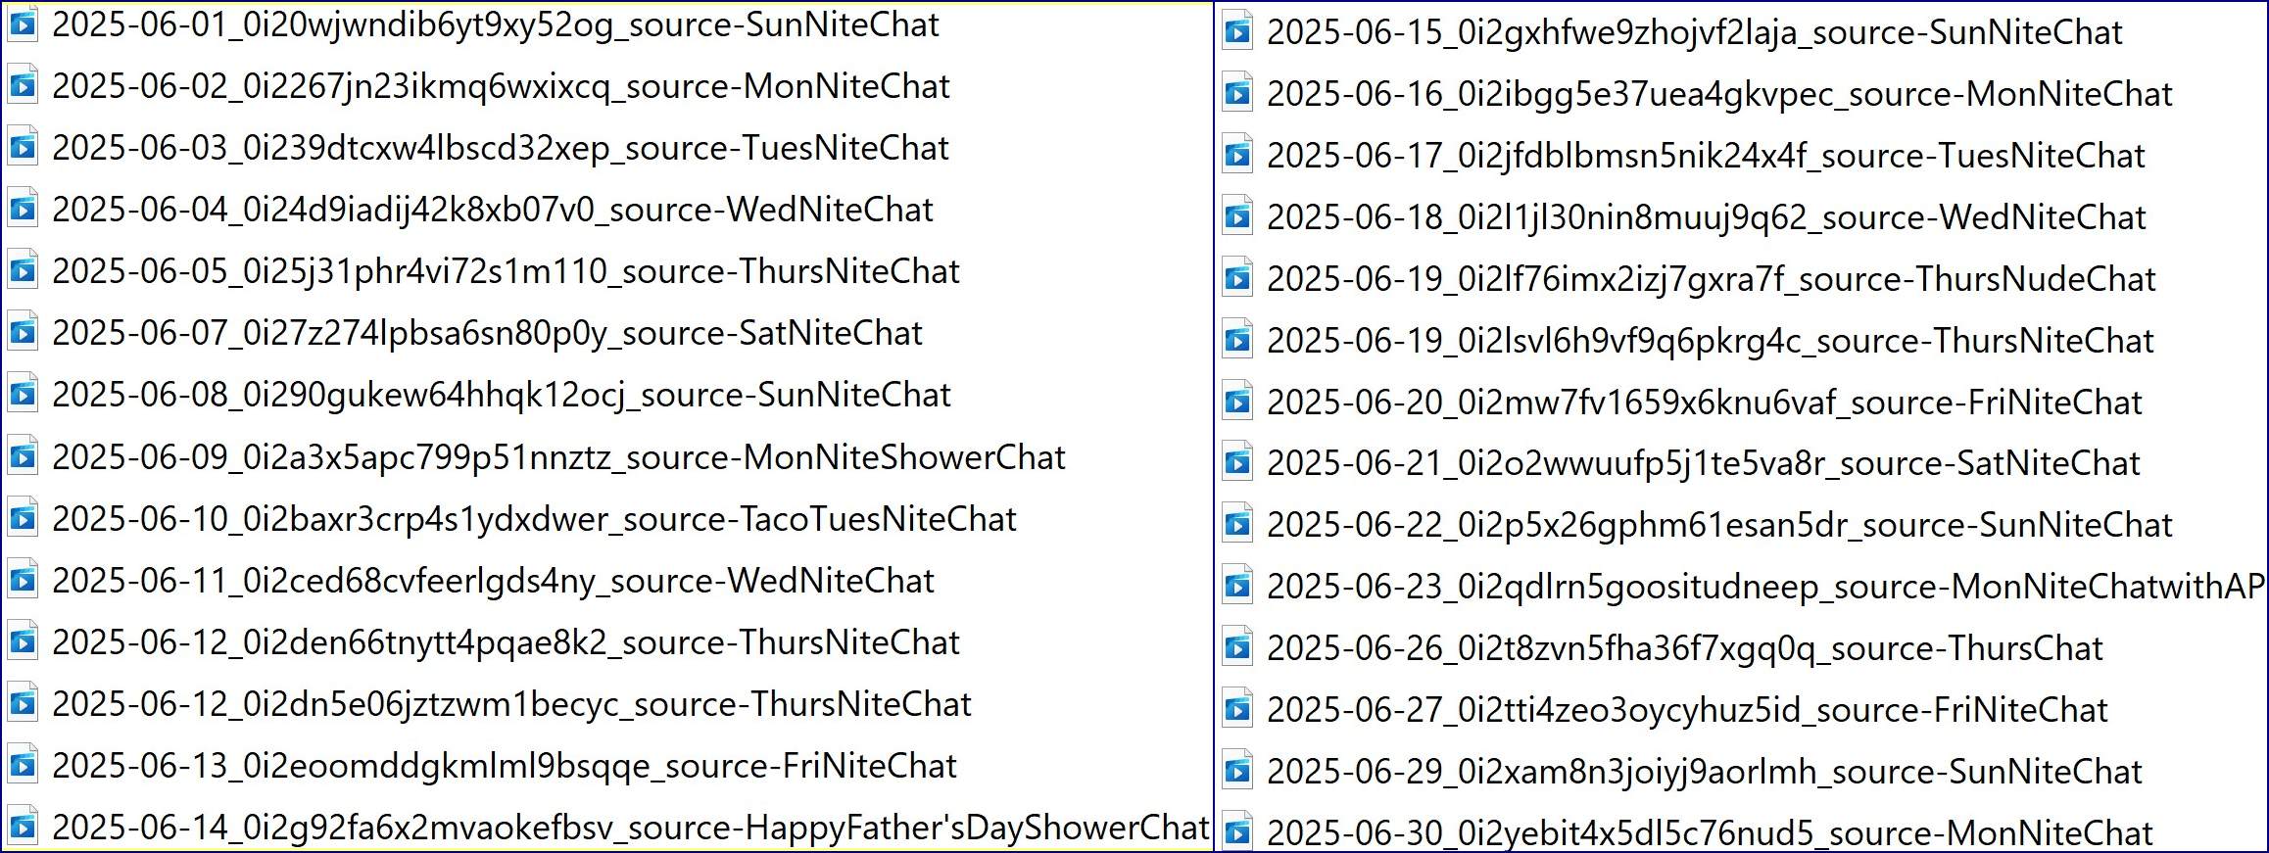Select the 2025-06-03 TuesNiteChat file

coord(501,148)
